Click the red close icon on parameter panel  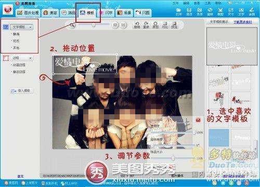point(198,120)
